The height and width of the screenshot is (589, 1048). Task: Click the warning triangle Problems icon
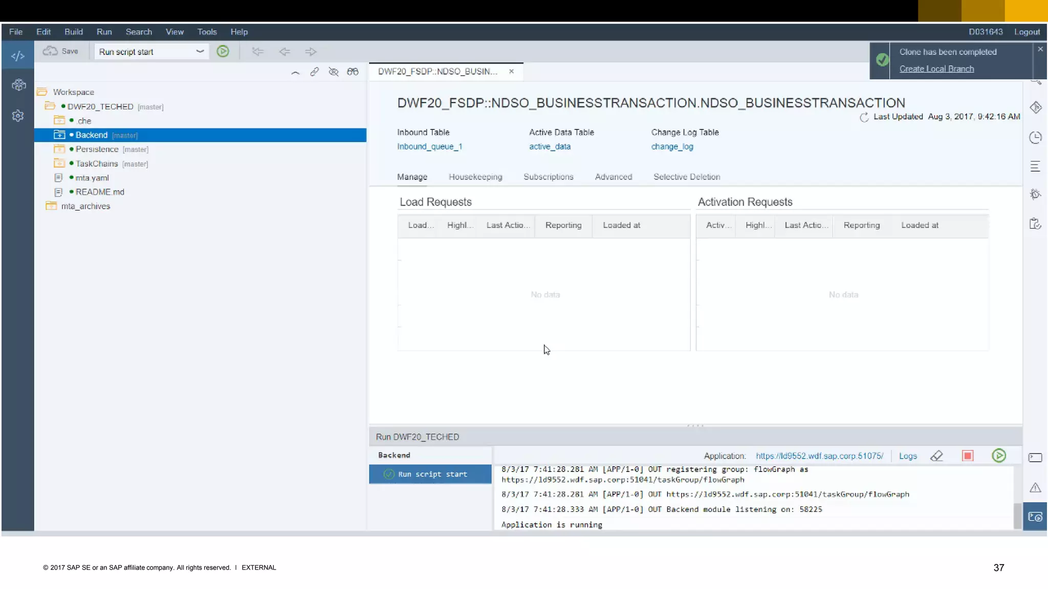(1035, 487)
